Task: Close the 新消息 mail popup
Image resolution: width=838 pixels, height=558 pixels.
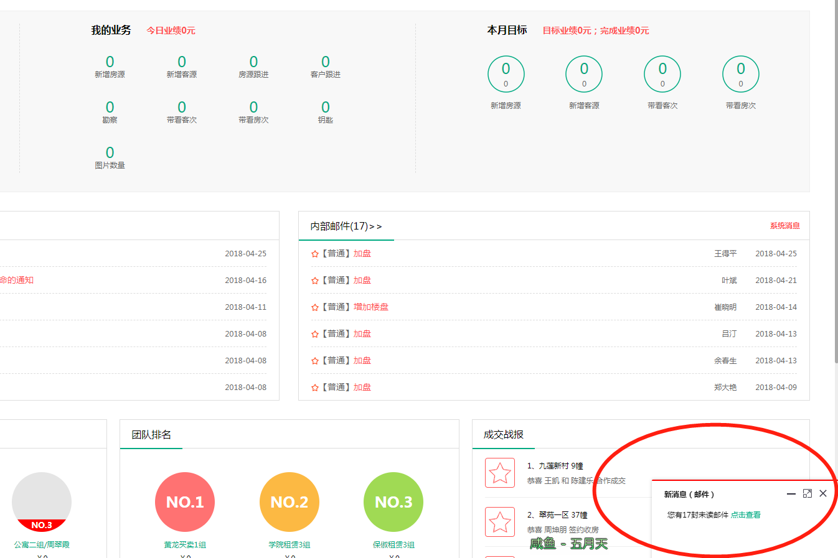Action: coord(823,493)
